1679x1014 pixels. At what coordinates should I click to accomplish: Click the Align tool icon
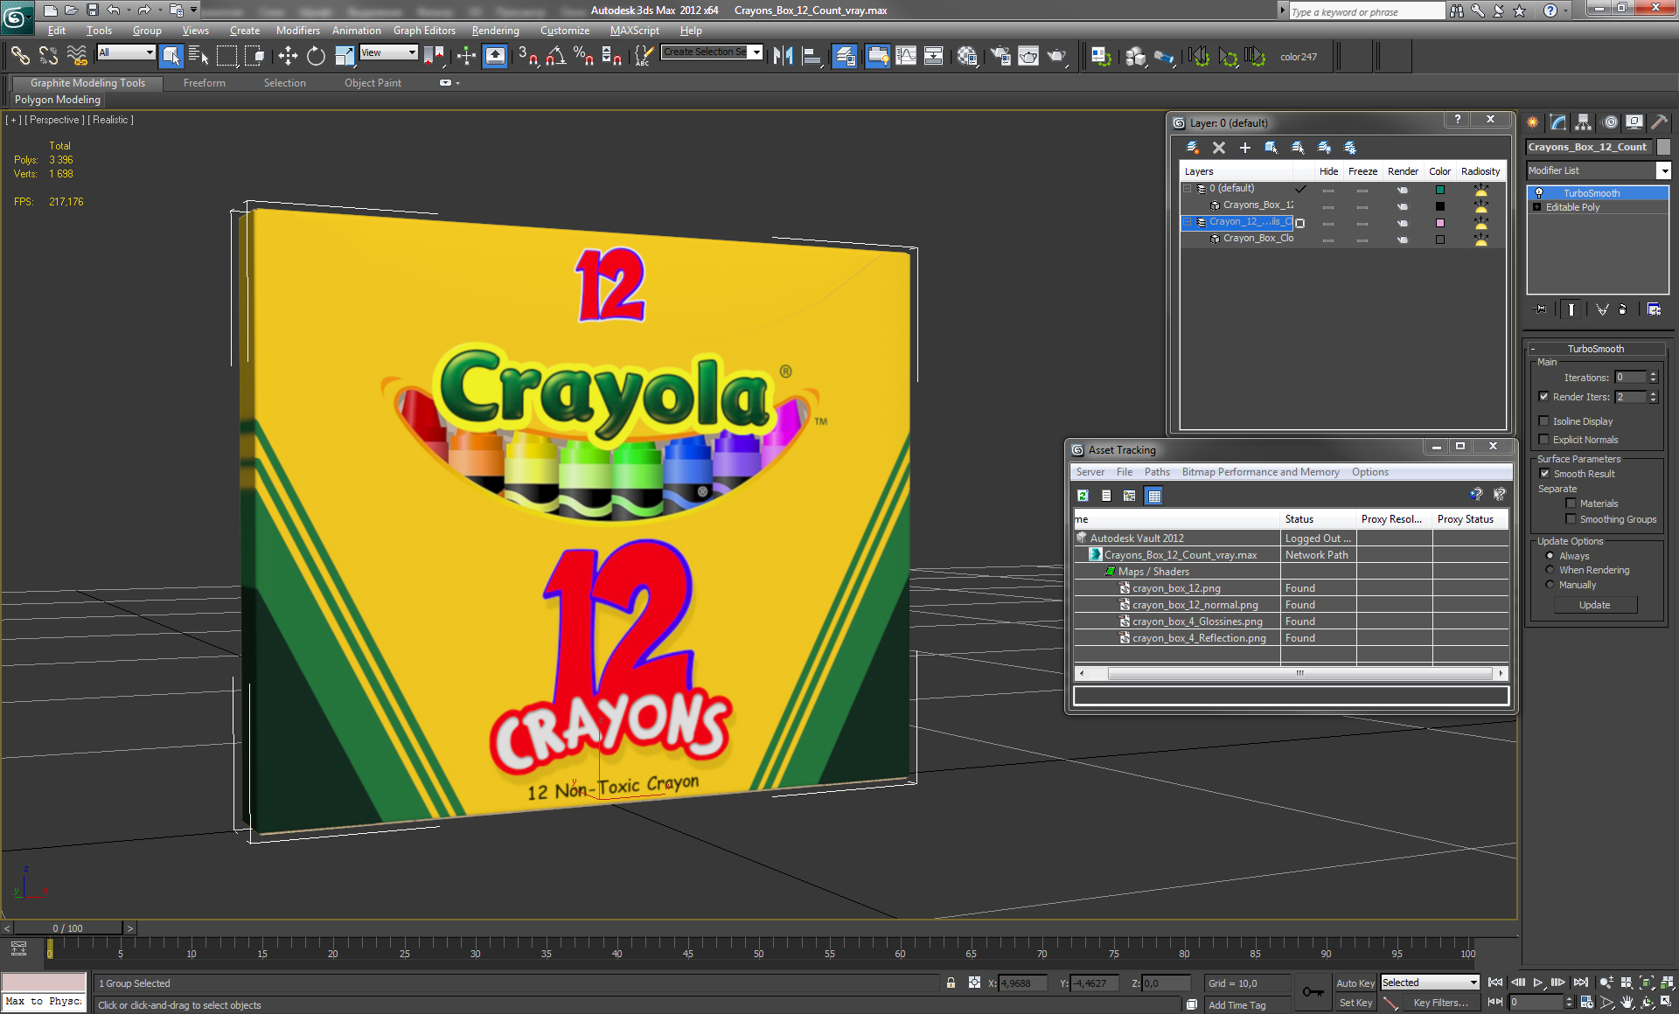[x=812, y=56]
